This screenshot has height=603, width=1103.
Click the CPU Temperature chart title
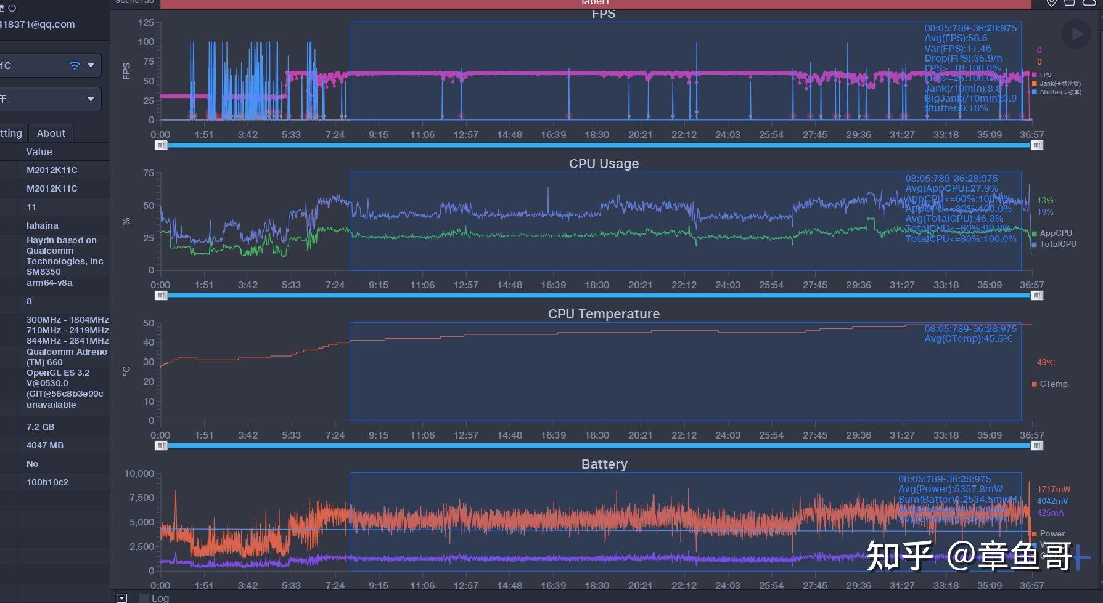(604, 314)
